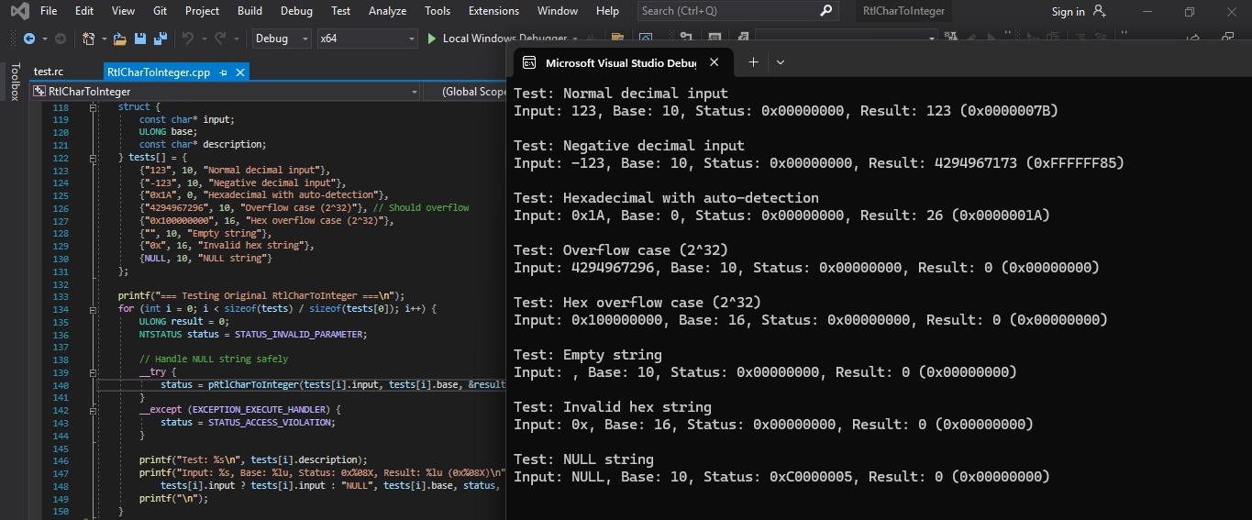Viewport: 1252px width, 520px height.
Task: Close the RtlCharToInteger.cpp tab
Action: pos(240,72)
